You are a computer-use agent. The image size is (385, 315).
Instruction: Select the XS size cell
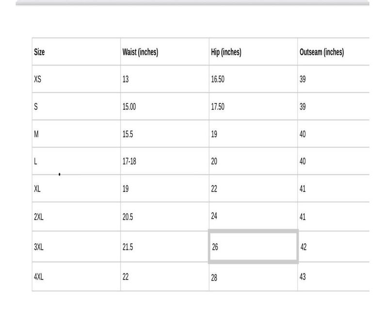[76, 79]
